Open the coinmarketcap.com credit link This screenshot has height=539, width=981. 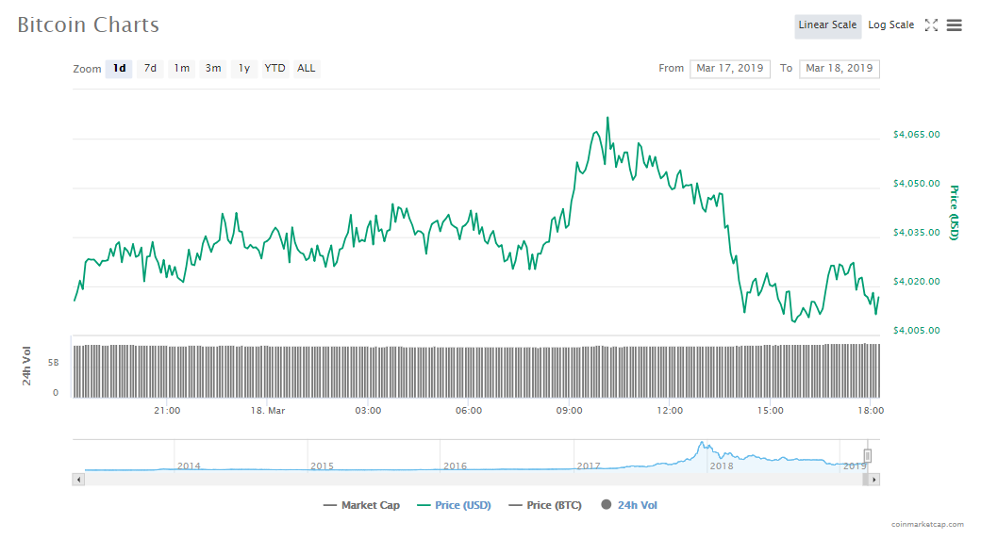(x=927, y=524)
